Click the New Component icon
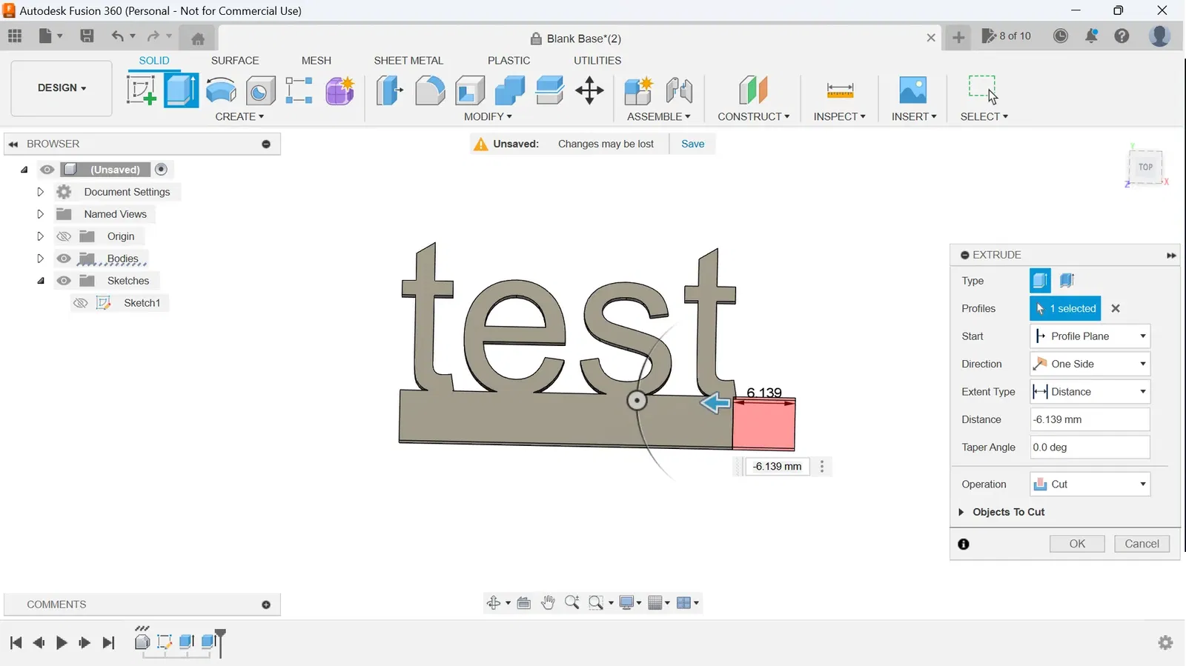Viewport: 1186px width, 666px height. pos(638,90)
